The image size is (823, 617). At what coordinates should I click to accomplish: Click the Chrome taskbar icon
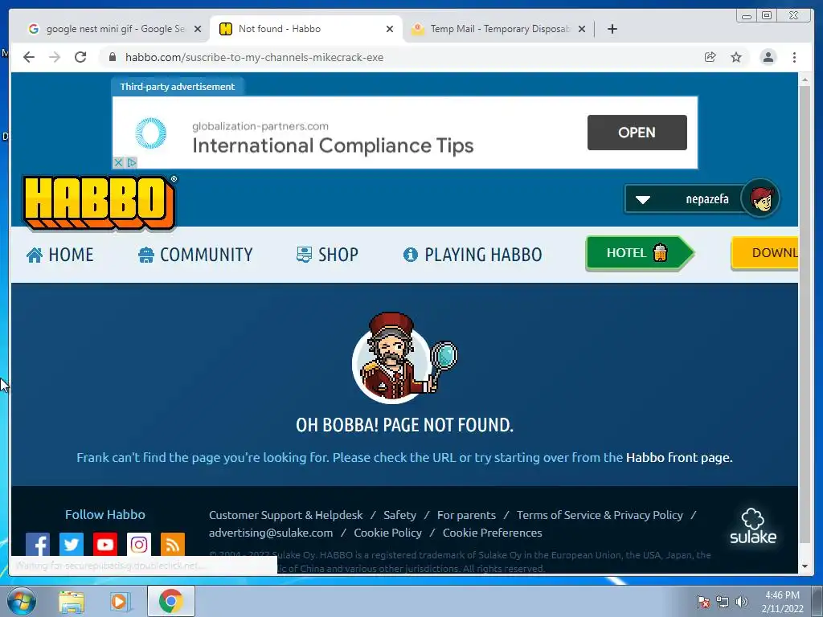coord(170,601)
